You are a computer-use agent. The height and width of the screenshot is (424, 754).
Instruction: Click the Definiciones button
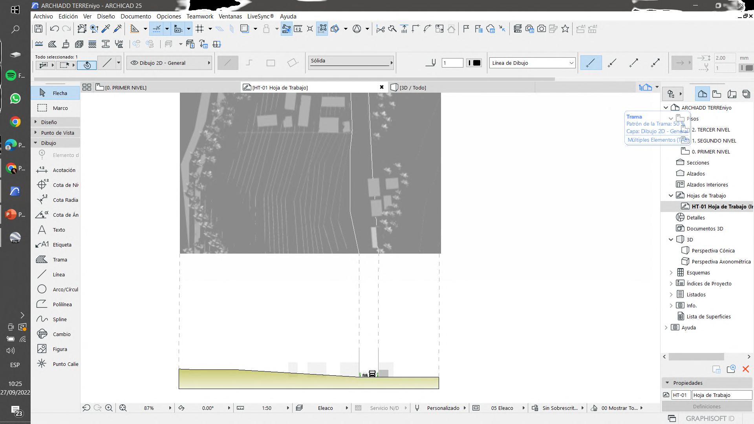pos(706,406)
